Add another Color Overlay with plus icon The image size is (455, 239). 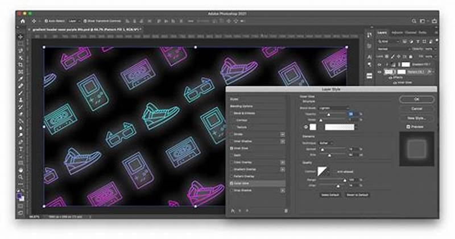pyautogui.click(x=282, y=162)
